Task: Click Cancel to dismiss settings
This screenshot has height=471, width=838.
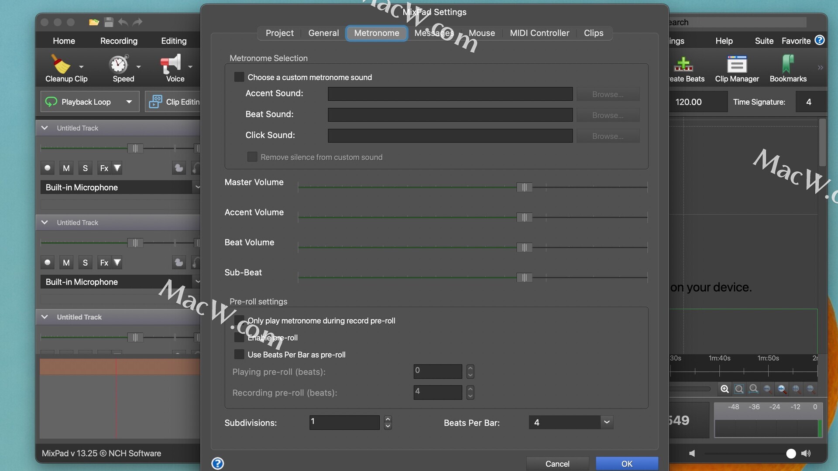Action: (557, 464)
